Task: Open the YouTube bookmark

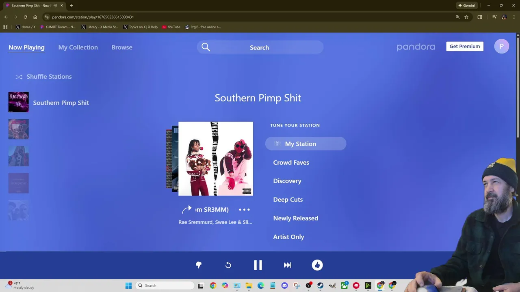Action: click(171, 27)
